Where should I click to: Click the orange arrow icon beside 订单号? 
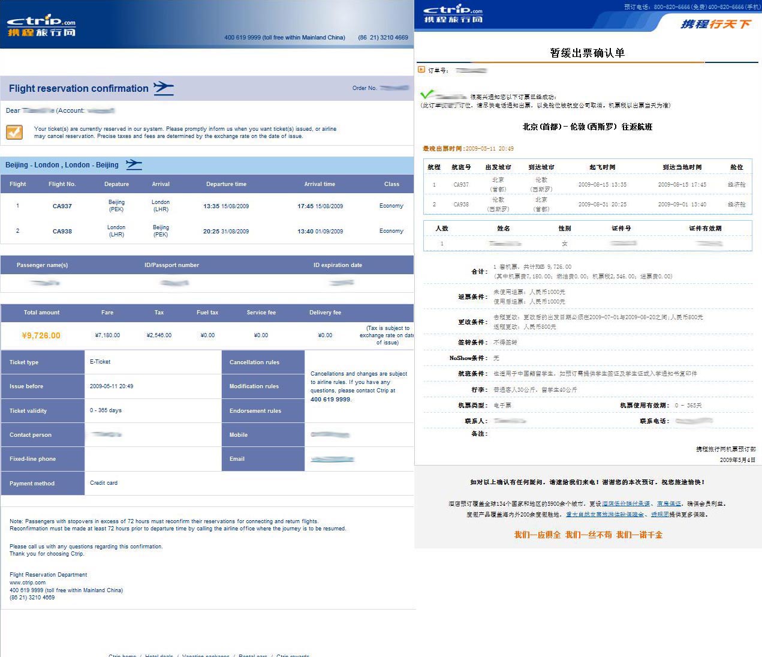[x=421, y=70]
